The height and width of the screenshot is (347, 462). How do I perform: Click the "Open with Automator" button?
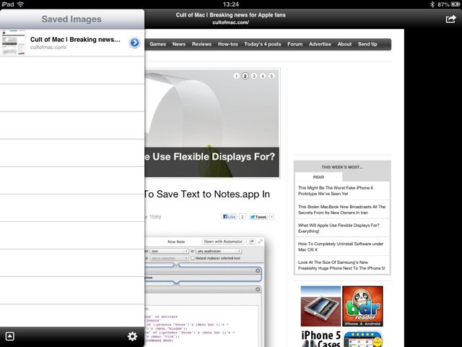tap(223, 241)
